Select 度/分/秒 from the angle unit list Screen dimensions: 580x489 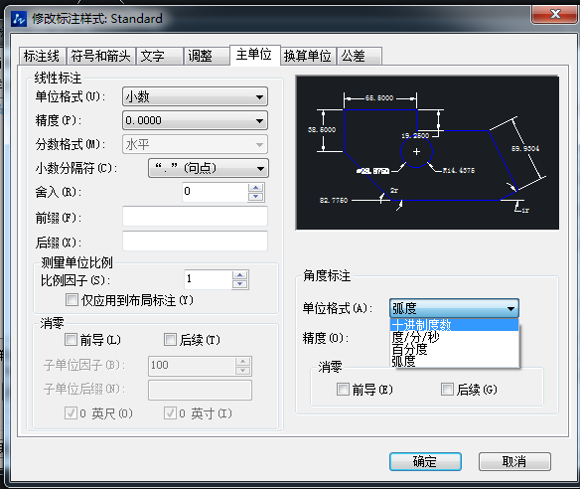click(455, 337)
